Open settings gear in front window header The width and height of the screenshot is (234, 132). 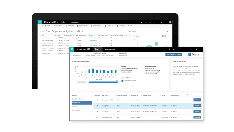coord(192,49)
